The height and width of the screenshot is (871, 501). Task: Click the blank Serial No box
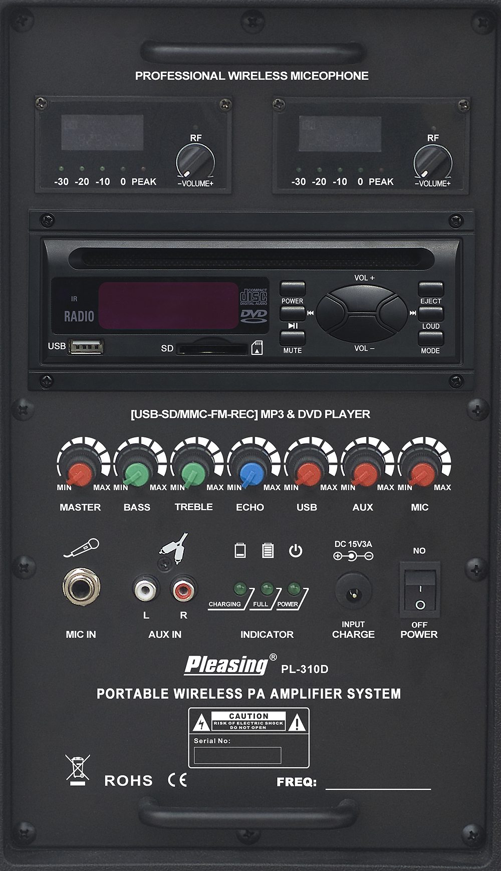(x=237, y=755)
